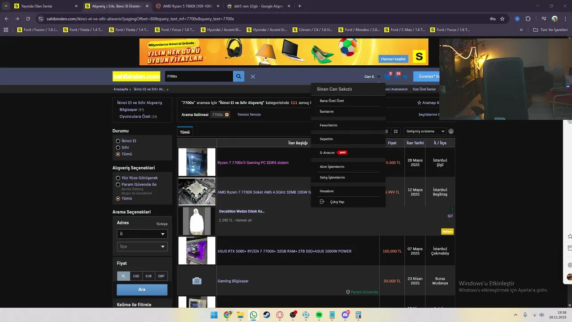Open thumbnail of ASUS RTX 5080 listing
Screen dimensions: 572x322
coord(197,251)
